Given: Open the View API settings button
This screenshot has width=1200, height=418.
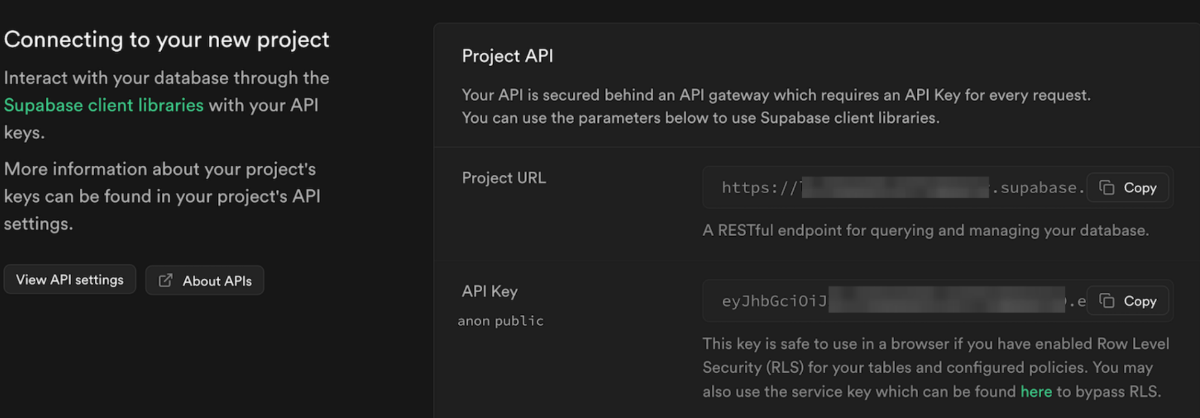Looking at the screenshot, I should point(70,279).
